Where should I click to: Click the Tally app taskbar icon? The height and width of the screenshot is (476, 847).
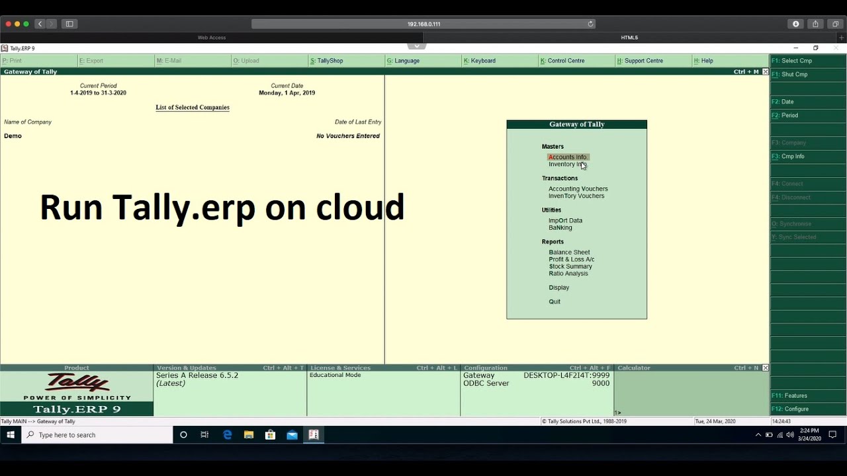tap(314, 435)
